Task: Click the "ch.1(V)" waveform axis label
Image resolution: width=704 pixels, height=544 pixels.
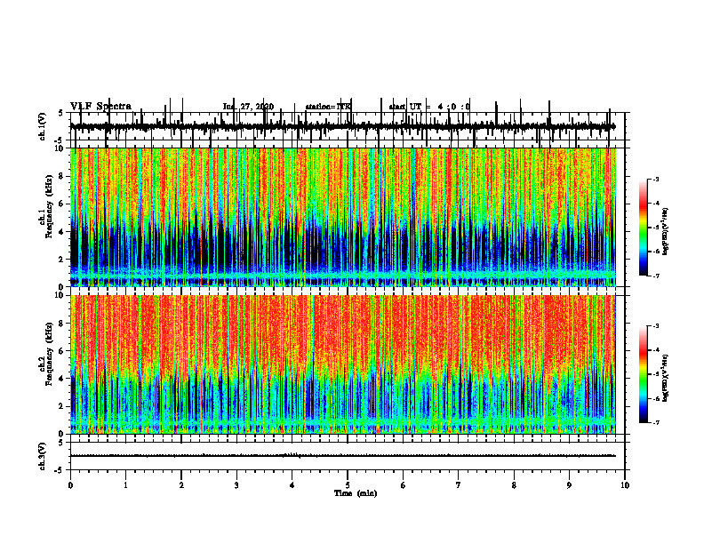Action: click(43, 126)
